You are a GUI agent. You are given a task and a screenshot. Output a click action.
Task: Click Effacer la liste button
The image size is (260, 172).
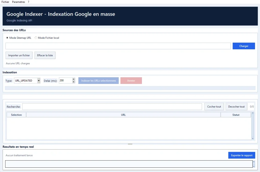click(45, 55)
